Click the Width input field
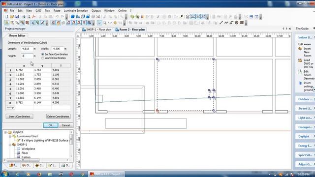The height and width of the screenshot is (177, 315). click(x=58, y=49)
